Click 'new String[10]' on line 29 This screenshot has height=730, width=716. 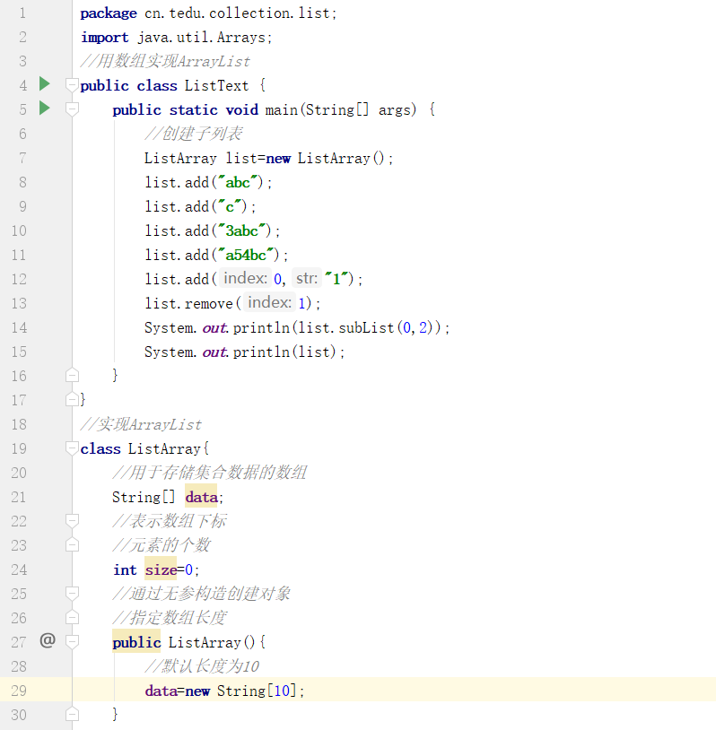240,691
